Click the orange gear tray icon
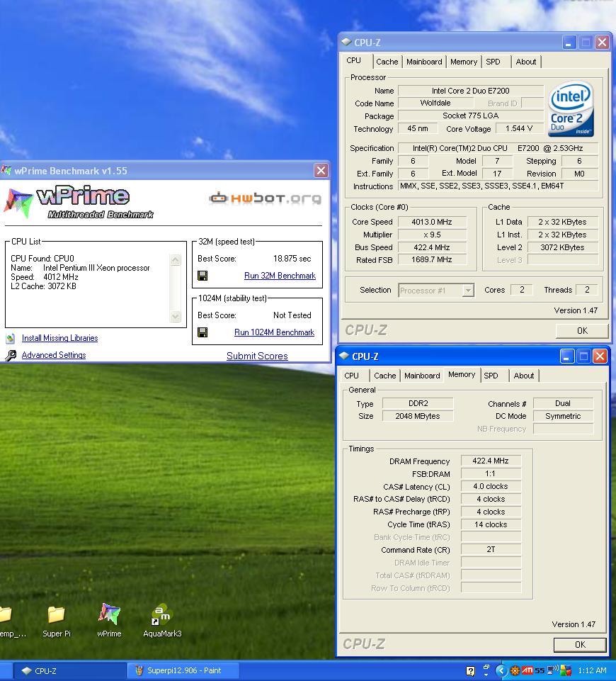 [x=515, y=670]
